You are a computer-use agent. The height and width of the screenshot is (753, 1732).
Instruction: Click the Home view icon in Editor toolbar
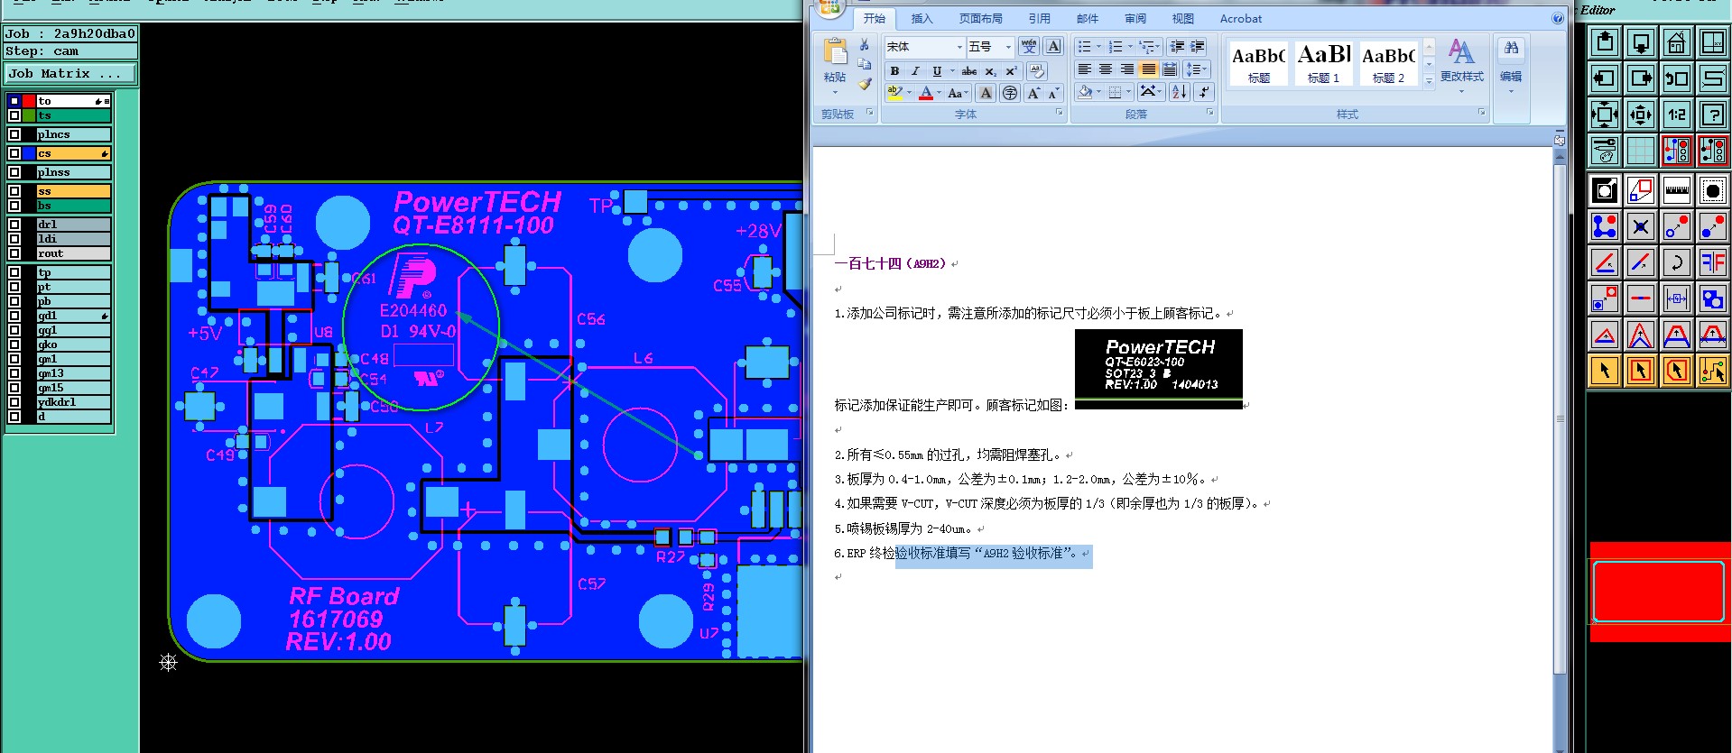pos(1676,42)
